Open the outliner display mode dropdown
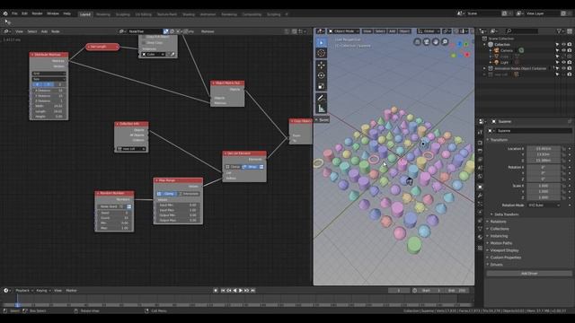This screenshot has width=575, height=323. 495,31
